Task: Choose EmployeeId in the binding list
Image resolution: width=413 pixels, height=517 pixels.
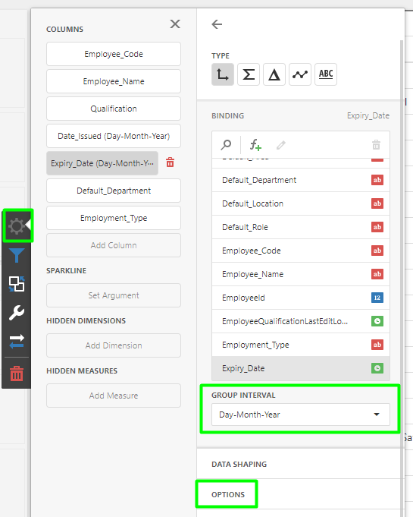Action: click(301, 298)
